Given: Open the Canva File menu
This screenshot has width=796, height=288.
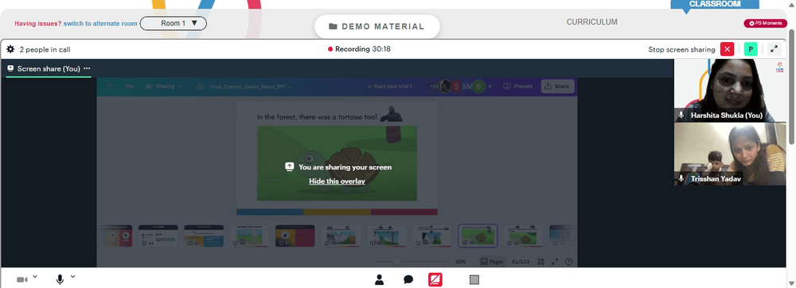Looking at the screenshot, I should pyautogui.click(x=130, y=86).
